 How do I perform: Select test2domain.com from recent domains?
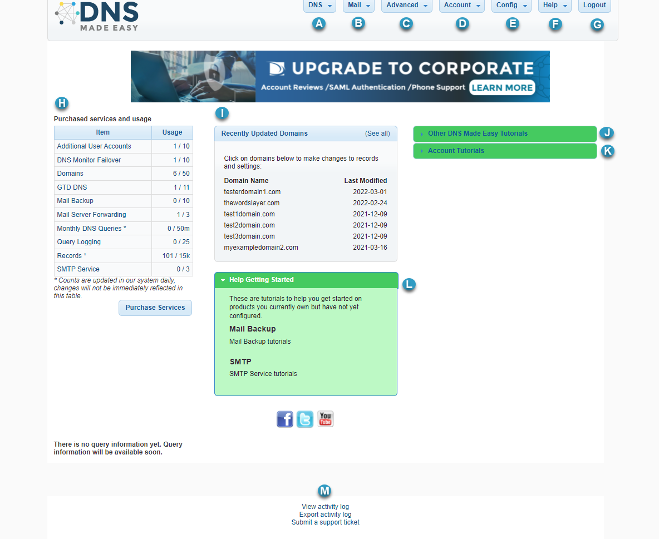coord(249,225)
